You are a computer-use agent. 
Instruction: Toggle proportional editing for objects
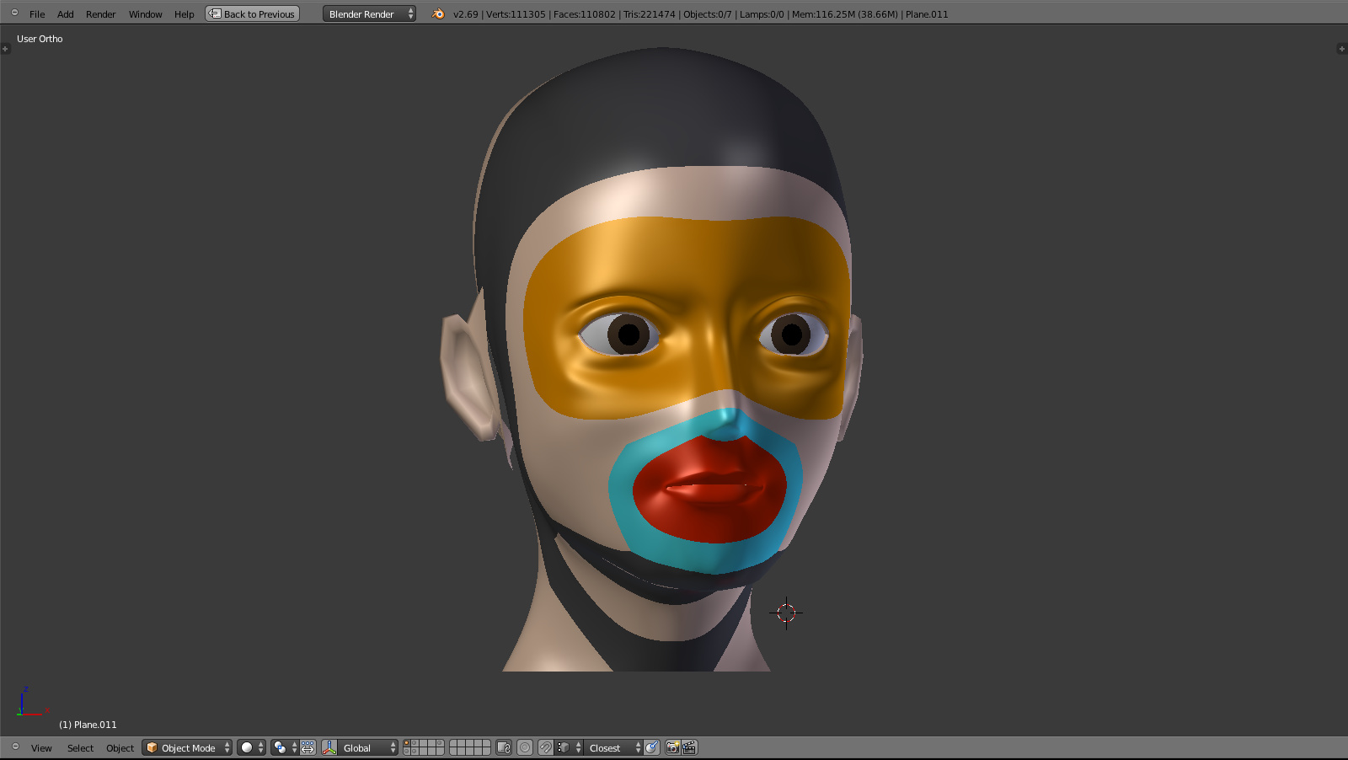[x=525, y=747]
